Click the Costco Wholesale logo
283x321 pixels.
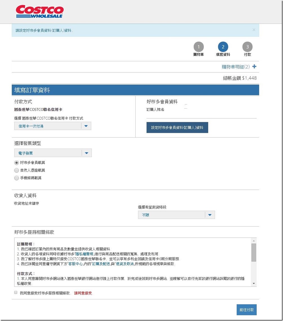click(x=40, y=12)
